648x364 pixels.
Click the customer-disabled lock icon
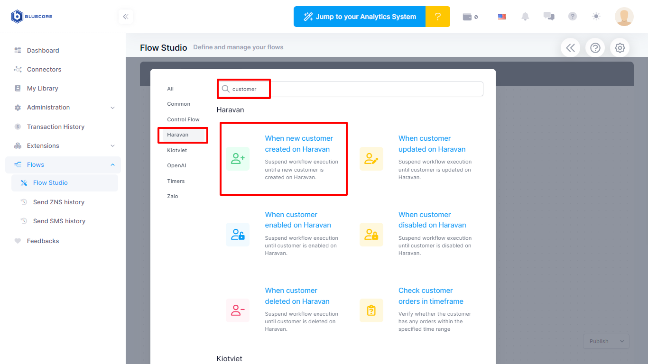(371, 235)
